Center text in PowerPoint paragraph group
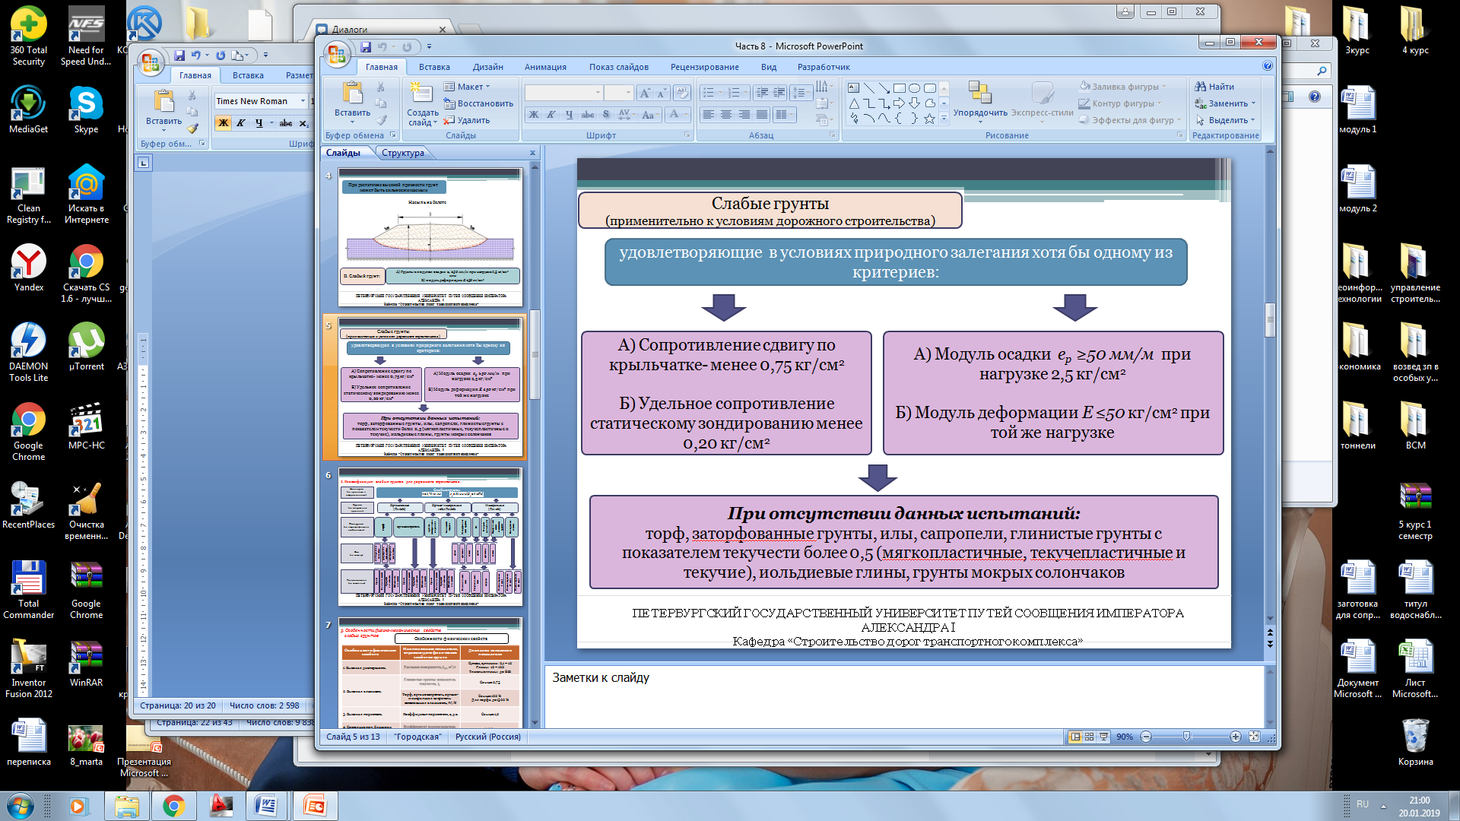The image size is (1460, 821). (x=726, y=115)
